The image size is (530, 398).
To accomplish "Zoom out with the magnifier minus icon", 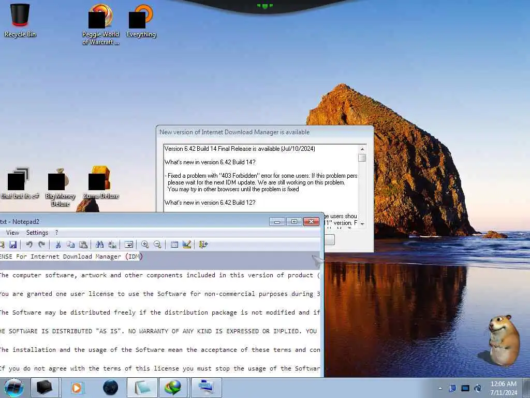I will click(157, 245).
